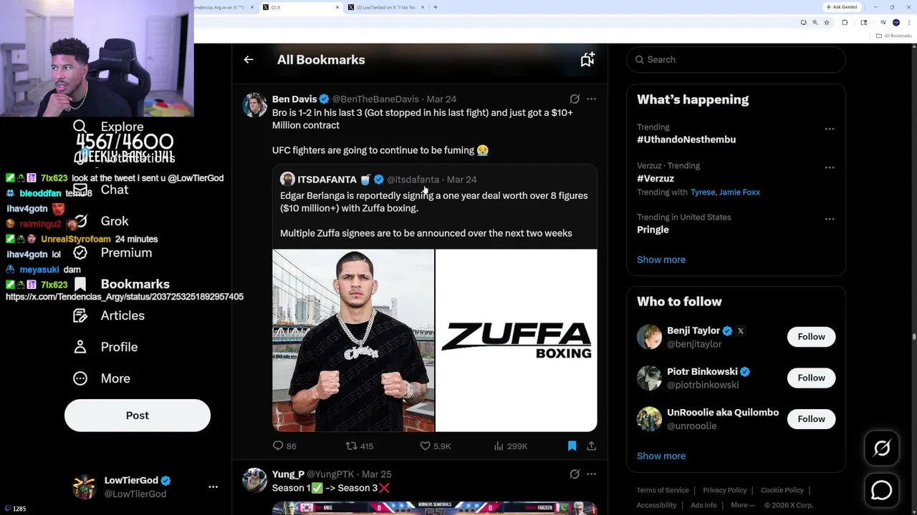This screenshot has width=917, height=515.
Task: Follow Piotr Binkowski
Action: pos(811,378)
